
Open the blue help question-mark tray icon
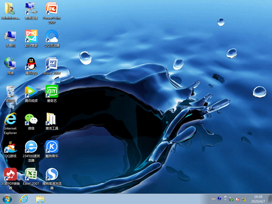[x=219, y=198]
